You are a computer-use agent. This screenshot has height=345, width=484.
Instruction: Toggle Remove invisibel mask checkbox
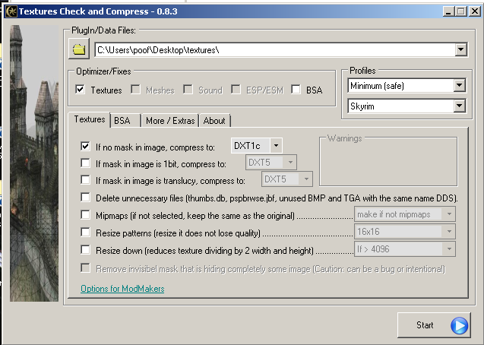85,267
